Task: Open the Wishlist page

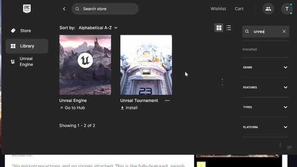Action: pos(218,9)
